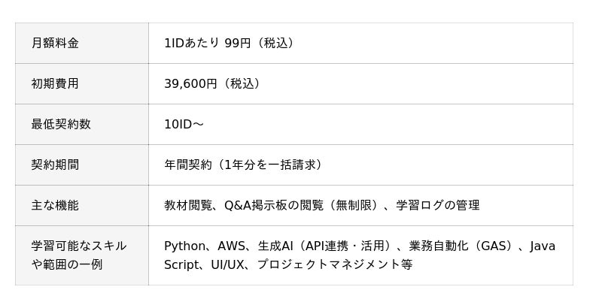
Task: Click the word Script on the second line
Action: click(181, 264)
